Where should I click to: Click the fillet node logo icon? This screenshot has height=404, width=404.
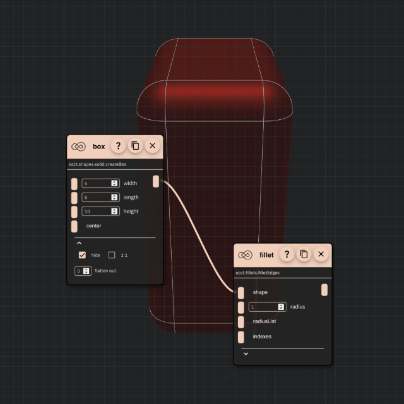point(245,255)
